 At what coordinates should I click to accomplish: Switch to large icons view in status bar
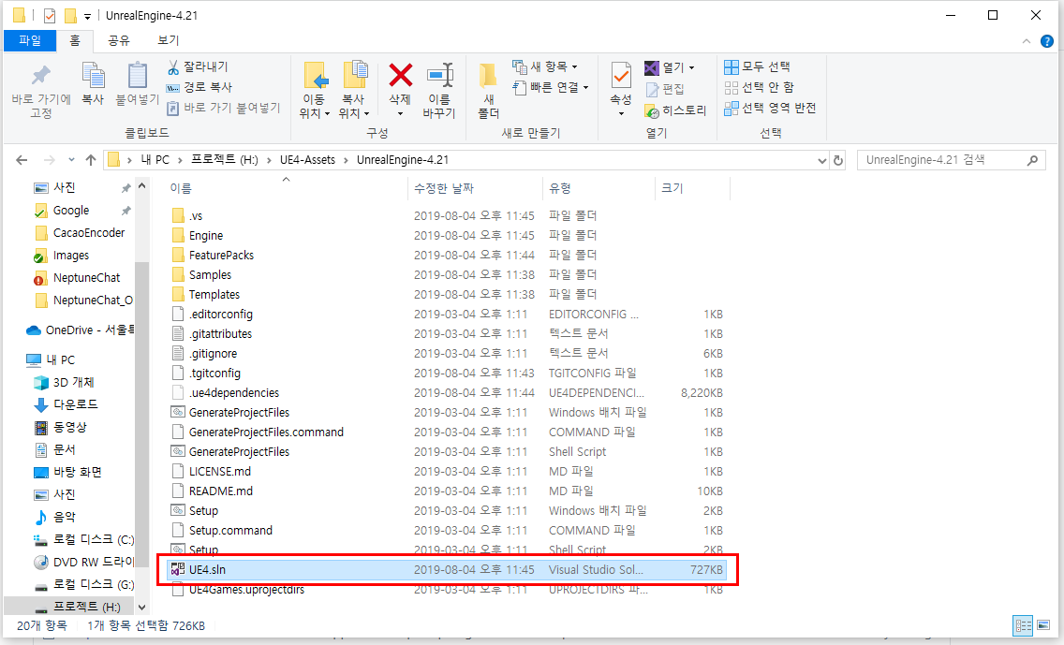tap(1043, 625)
